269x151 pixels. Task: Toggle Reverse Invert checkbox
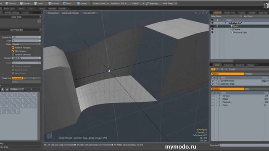click(13, 70)
